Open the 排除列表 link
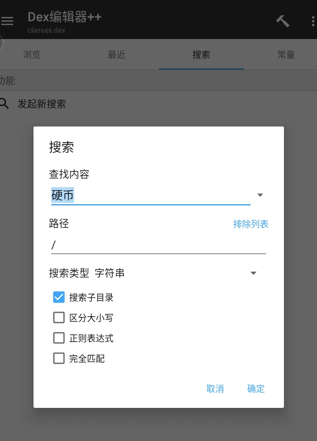The width and height of the screenshot is (317, 441). (x=251, y=224)
